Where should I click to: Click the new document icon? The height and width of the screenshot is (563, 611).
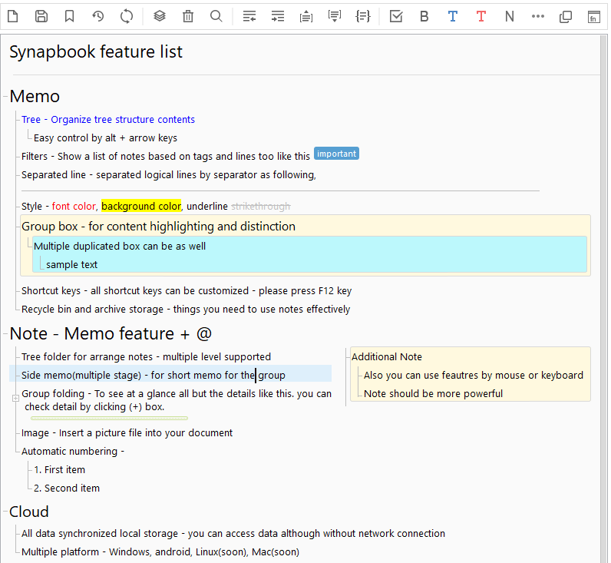coord(13,16)
